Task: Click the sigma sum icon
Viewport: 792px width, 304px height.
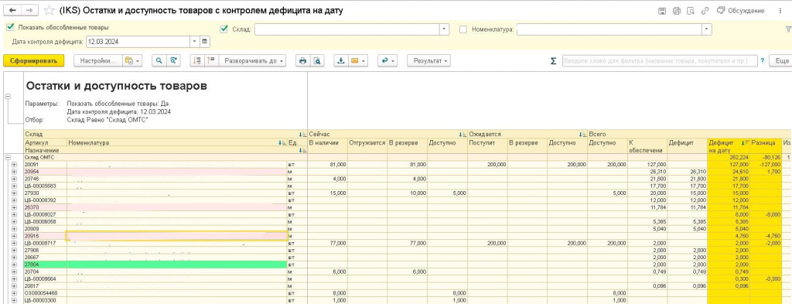Action: pyautogui.click(x=553, y=61)
